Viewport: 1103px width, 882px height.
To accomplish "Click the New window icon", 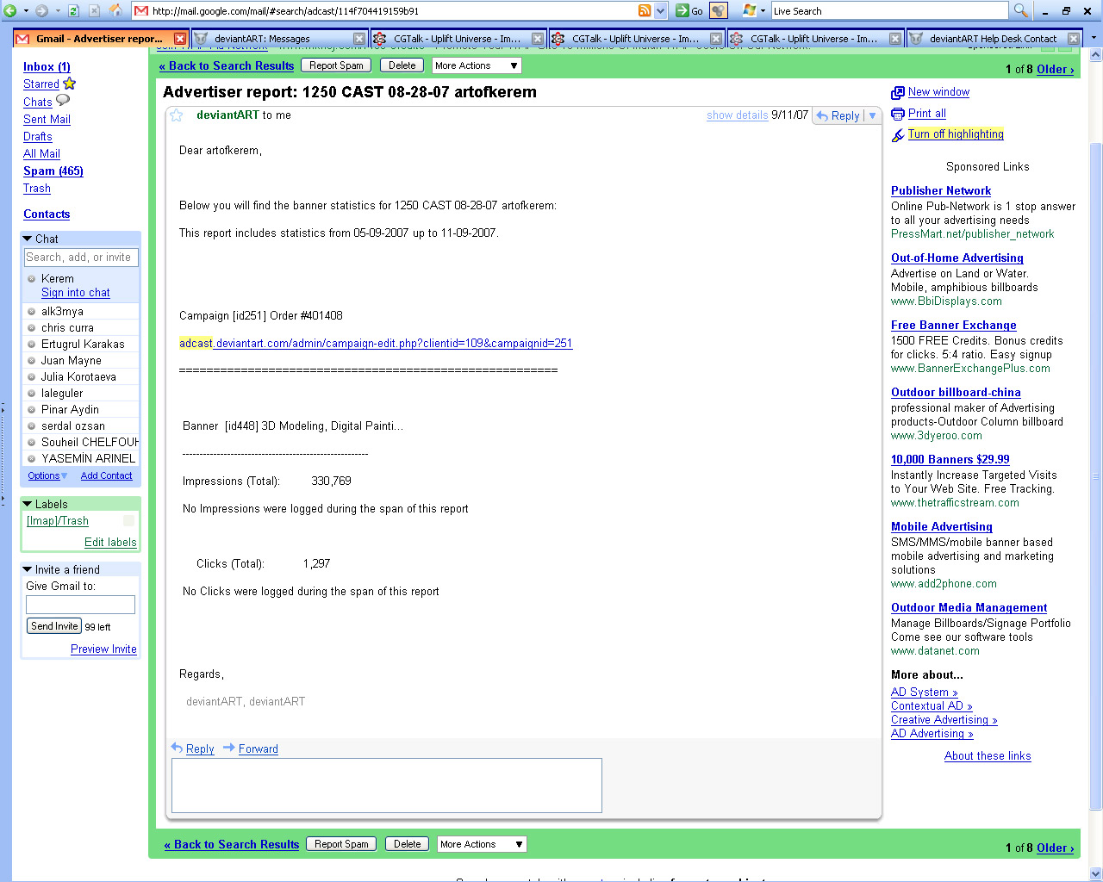I will 898,92.
